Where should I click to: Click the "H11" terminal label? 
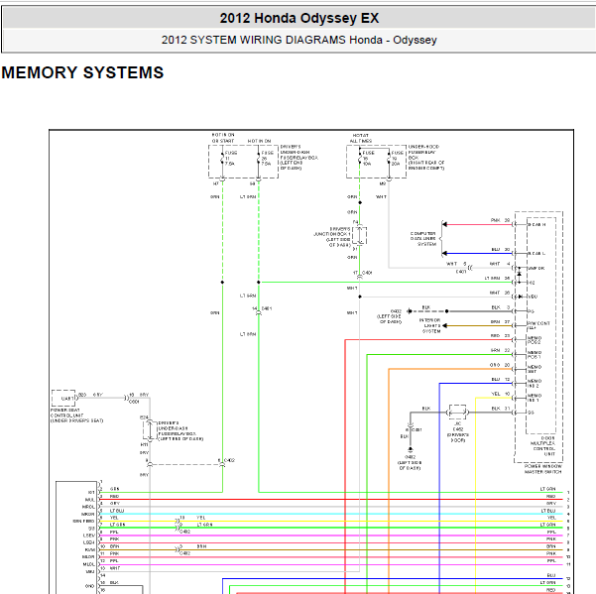(x=145, y=444)
